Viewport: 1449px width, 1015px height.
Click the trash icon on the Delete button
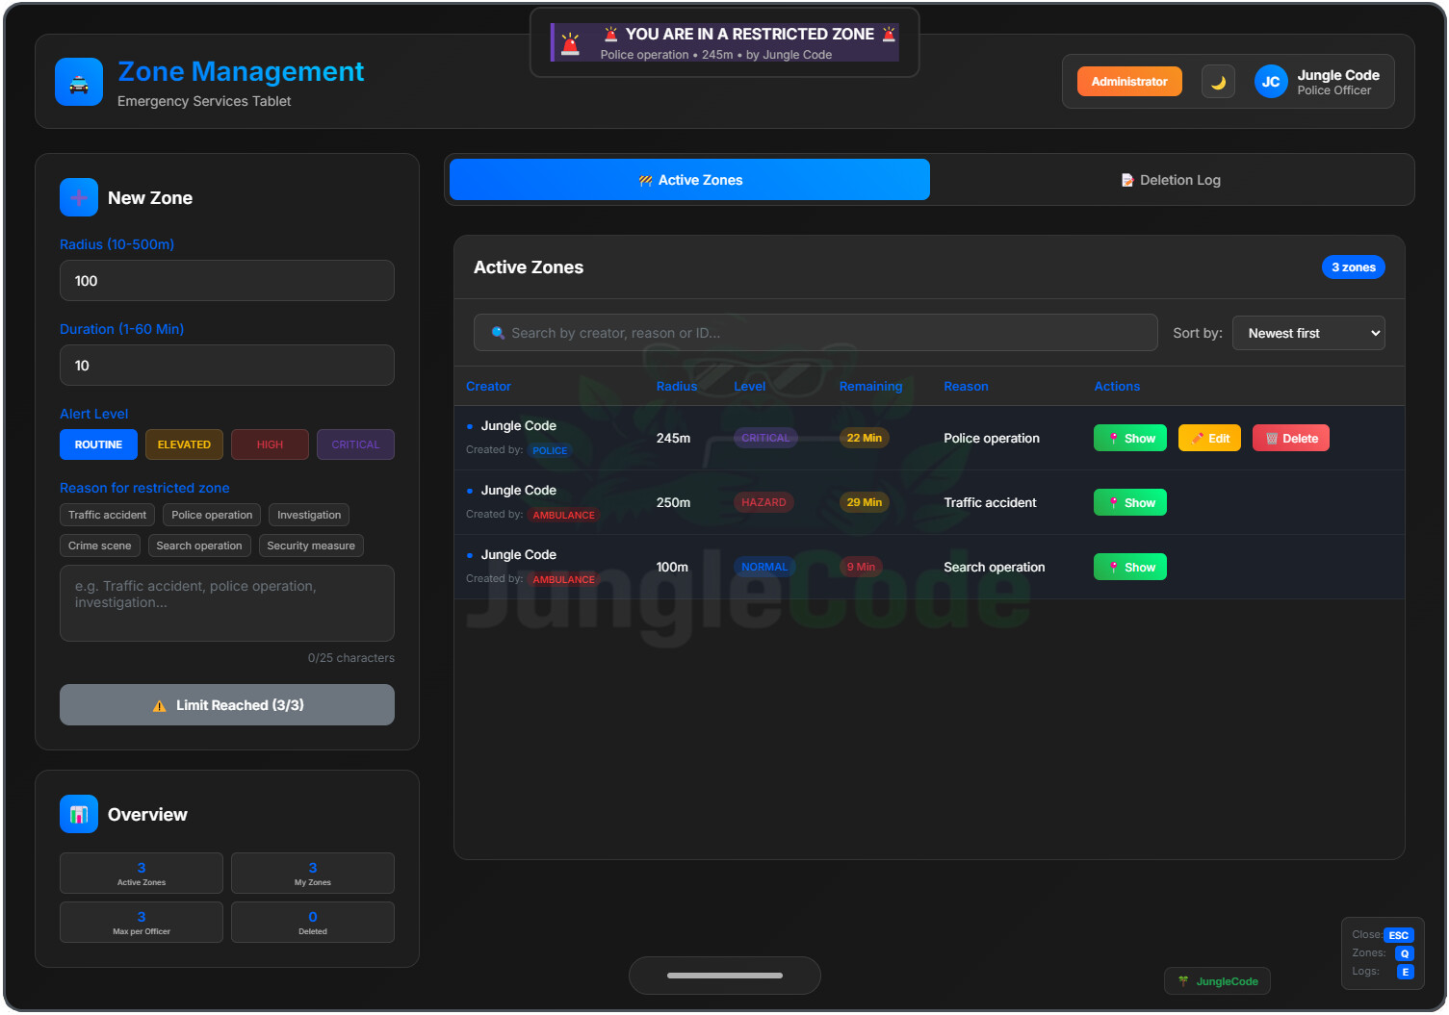click(1273, 438)
